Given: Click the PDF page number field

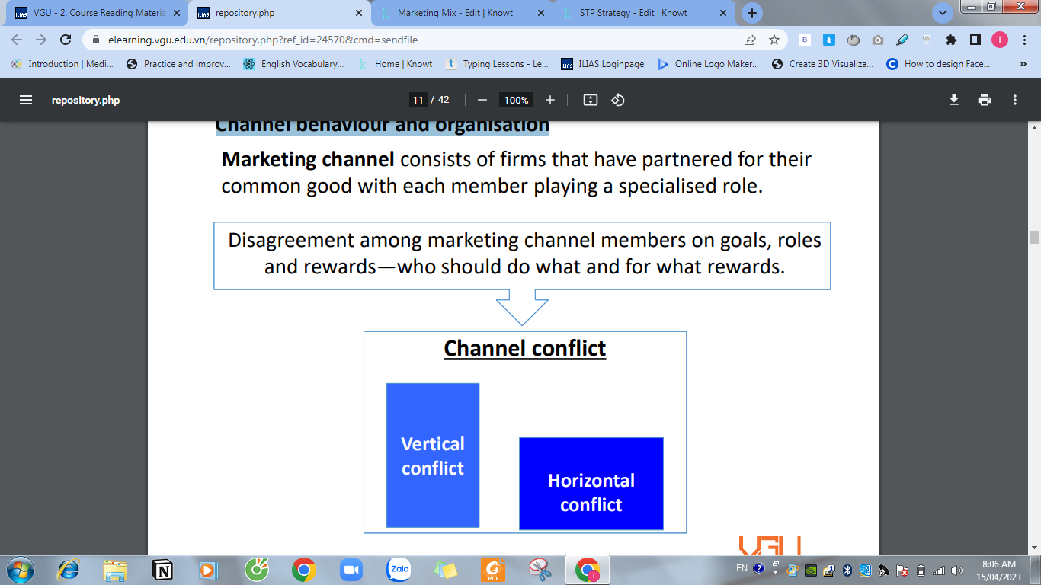Looking at the screenshot, I should tap(418, 100).
